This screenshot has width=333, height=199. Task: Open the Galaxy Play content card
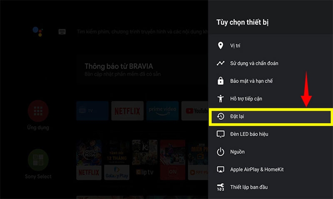tap(117, 160)
